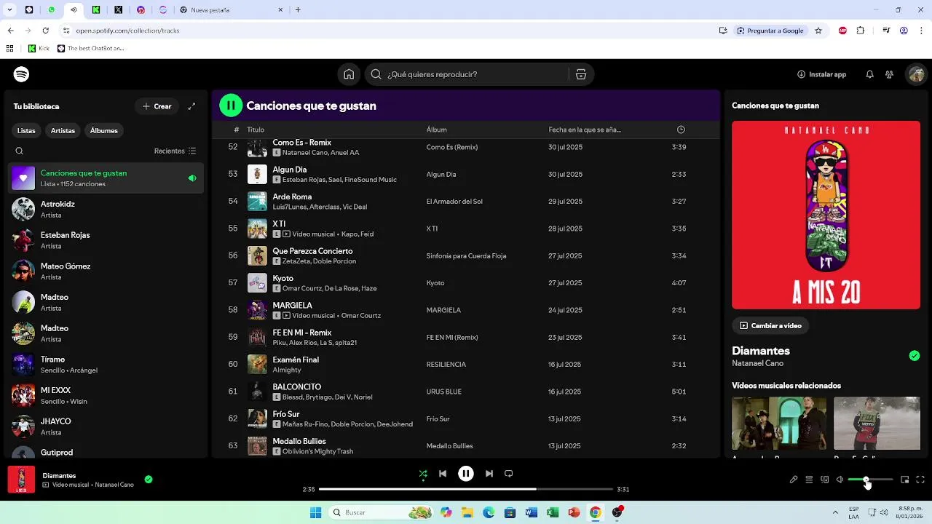The image size is (932, 524).
Task: Open Kyoto album link
Action: (435, 283)
